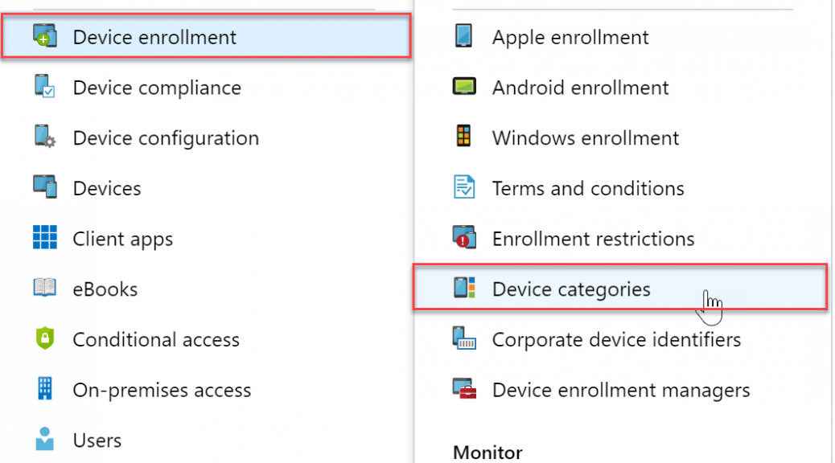Image resolution: width=835 pixels, height=463 pixels.
Task: Click the Device configuration gear icon
Action: [x=45, y=137]
